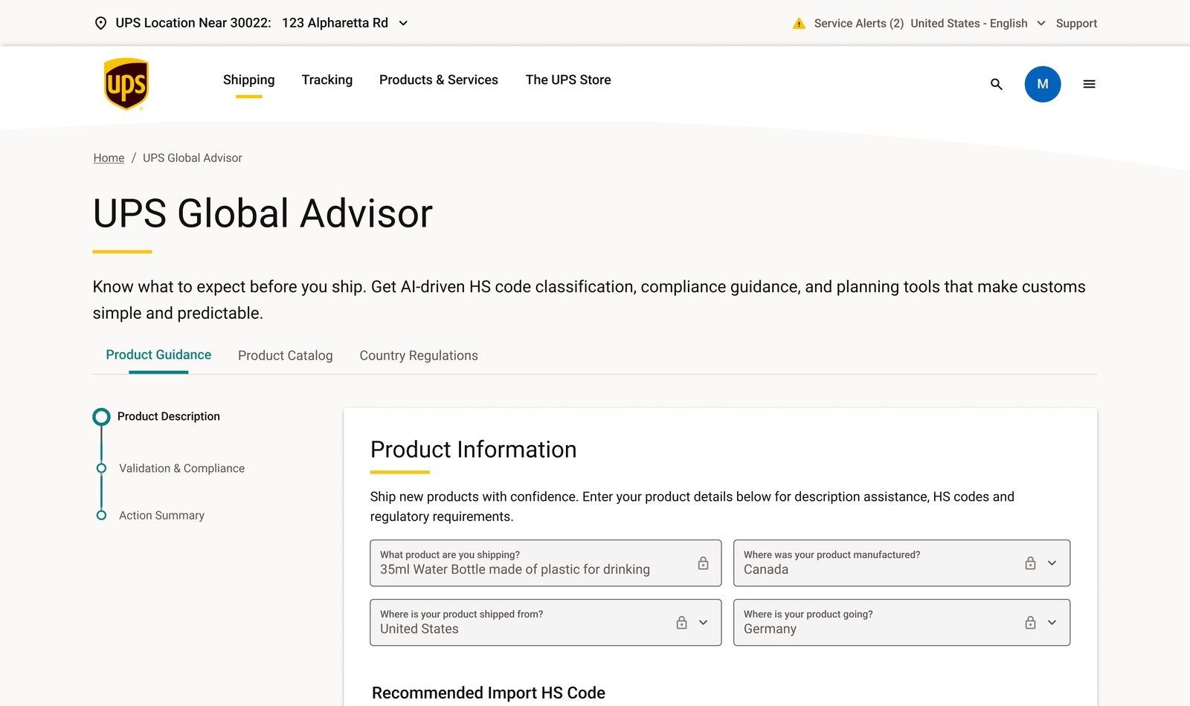1190x706 pixels.
Task: Click UPS Global Advisor breadcrumb text
Action: [193, 158]
